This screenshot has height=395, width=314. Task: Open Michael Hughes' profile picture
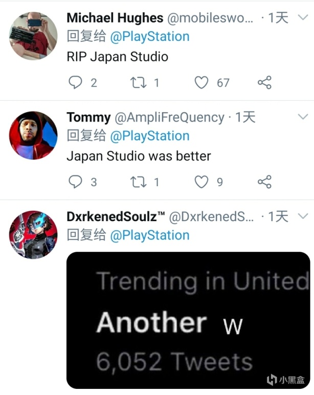(x=33, y=35)
